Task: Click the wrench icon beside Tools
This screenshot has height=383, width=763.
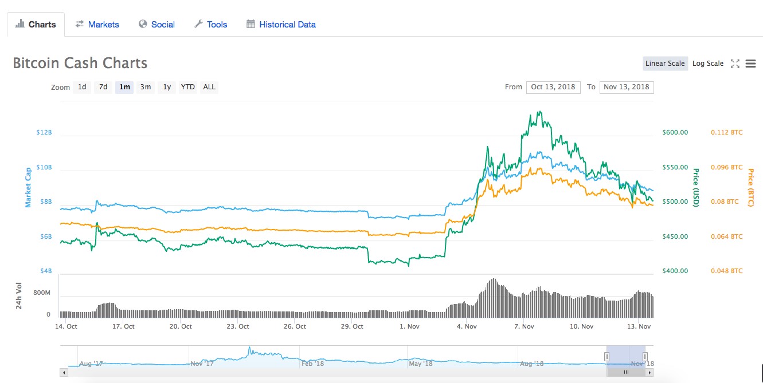Action: click(x=198, y=24)
